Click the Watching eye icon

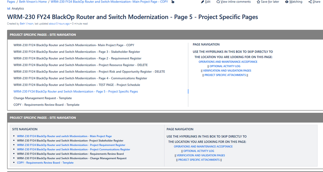click(287, 2)
